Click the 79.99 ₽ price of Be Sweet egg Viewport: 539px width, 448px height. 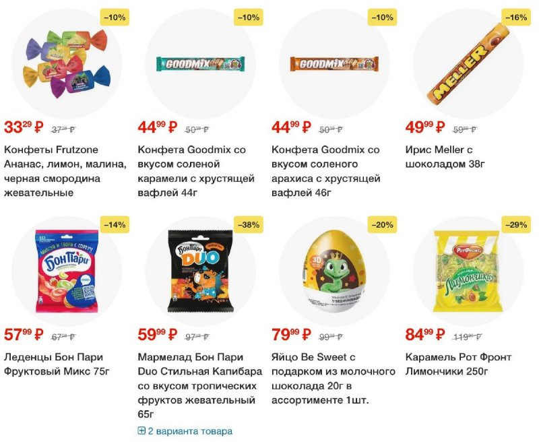coord(291,334)
